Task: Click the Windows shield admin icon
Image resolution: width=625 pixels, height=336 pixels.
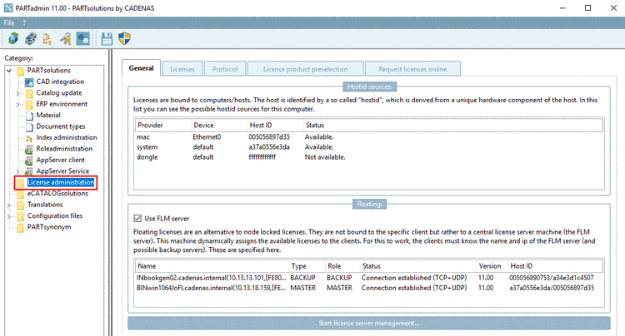Action: coord(124,39)
